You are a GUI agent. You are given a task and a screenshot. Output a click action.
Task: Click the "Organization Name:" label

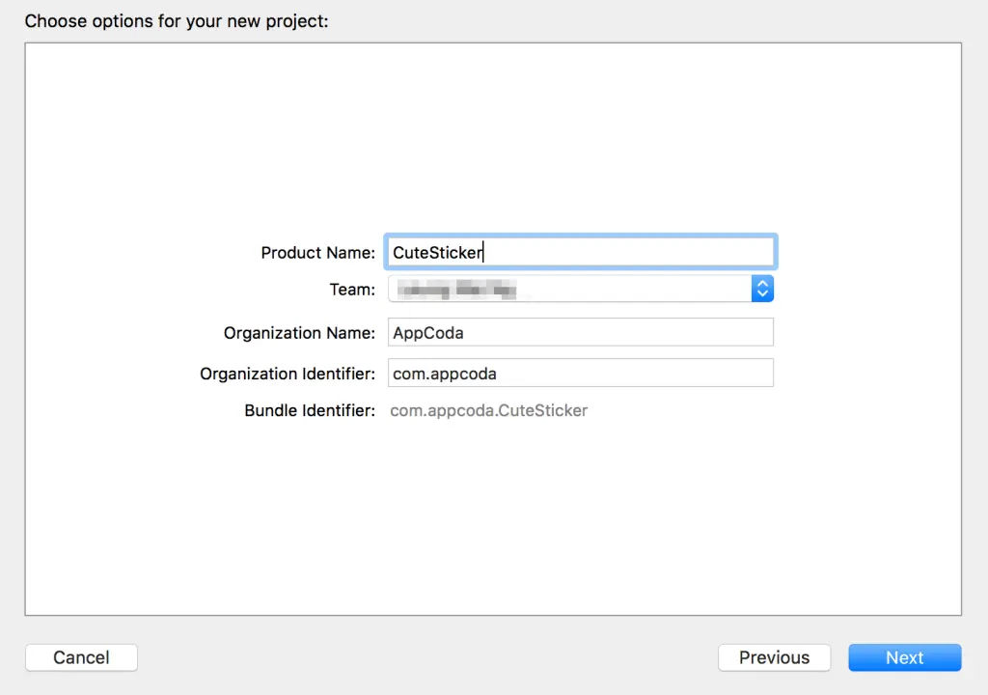(x=299, y=333)
